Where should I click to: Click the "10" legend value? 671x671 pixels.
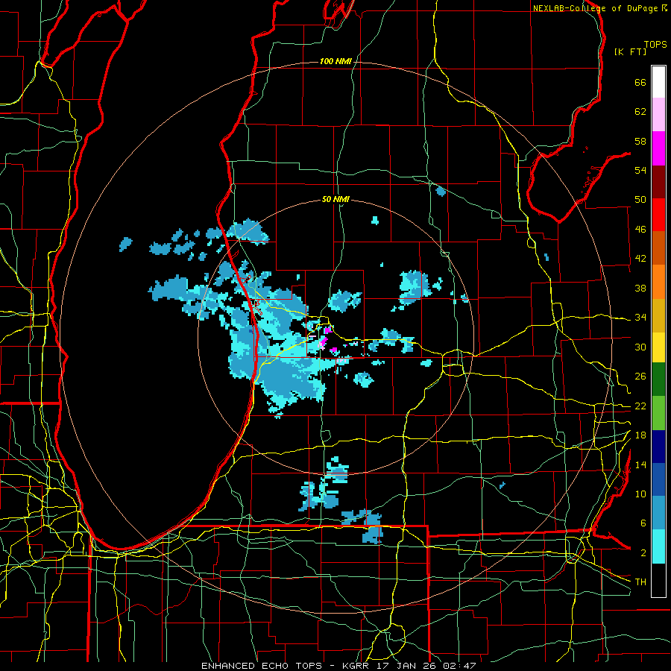coord(640,494)
